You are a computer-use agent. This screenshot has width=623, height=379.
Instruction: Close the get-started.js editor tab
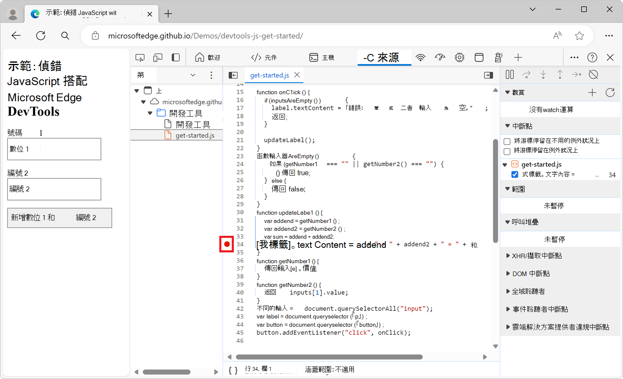pos(297,75)
